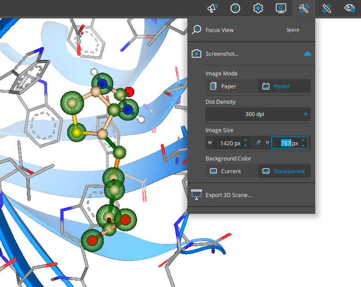Decrease image height with down stepper
This screenshot has width=361, height=287.
303,146
